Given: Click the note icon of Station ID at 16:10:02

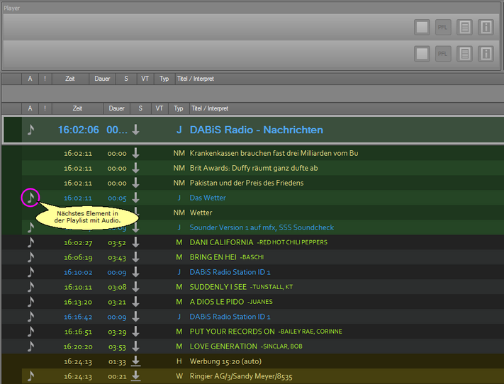Looking at the screenshot, I should (30, 272).
